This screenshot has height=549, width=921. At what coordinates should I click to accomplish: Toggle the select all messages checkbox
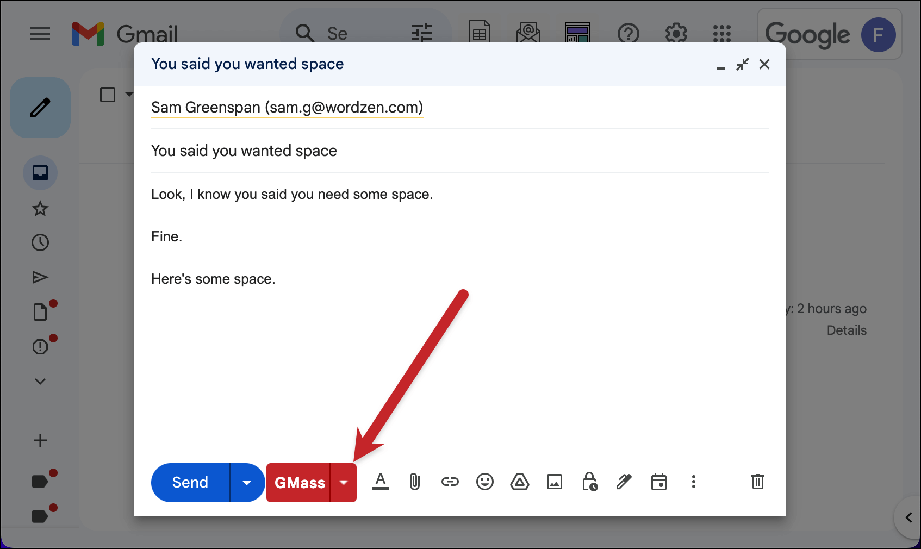108,95
